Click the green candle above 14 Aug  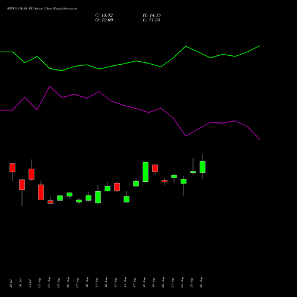[x=127, y=199]
